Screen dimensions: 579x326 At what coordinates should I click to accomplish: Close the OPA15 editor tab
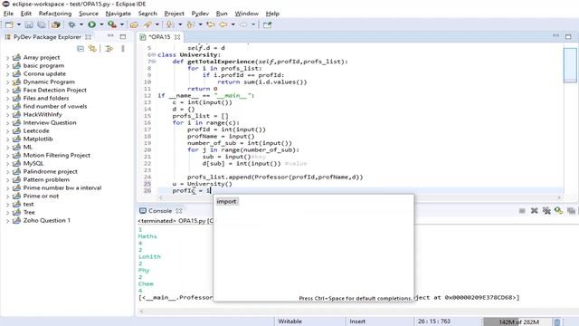click(177, 37)
